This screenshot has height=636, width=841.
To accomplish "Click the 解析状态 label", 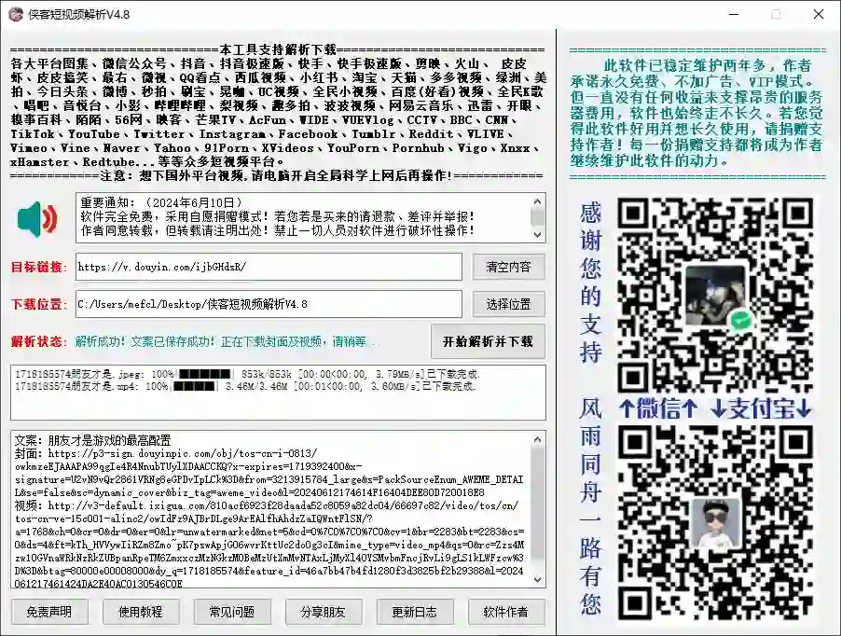I will coord(37,341).
